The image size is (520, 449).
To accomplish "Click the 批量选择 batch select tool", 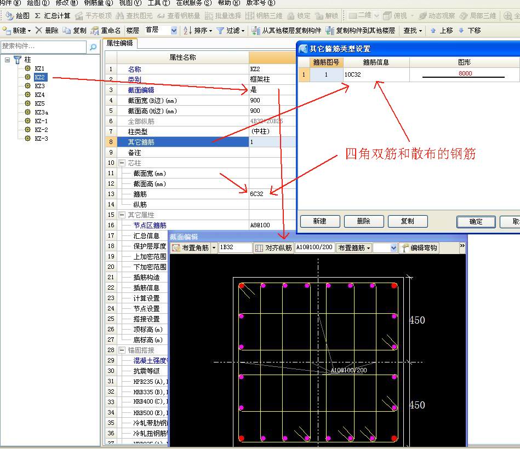I will pyautogui.click(x=223, y=15).
